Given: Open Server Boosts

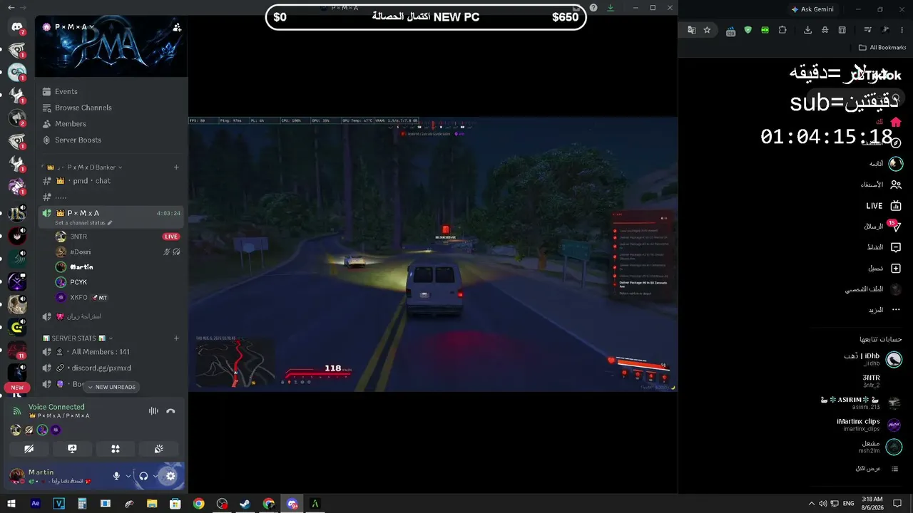Looking at the screenshot, I should 111,140.
